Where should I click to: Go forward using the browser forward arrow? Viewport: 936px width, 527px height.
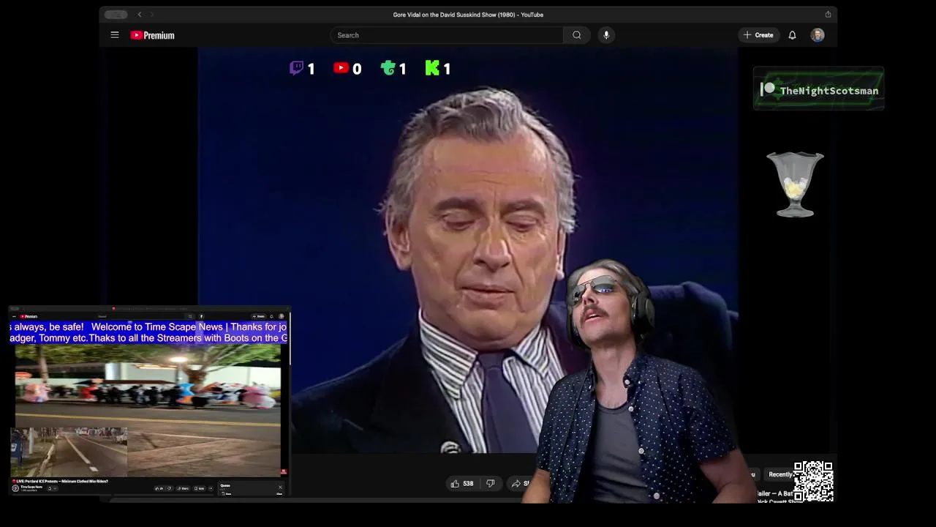152,15
